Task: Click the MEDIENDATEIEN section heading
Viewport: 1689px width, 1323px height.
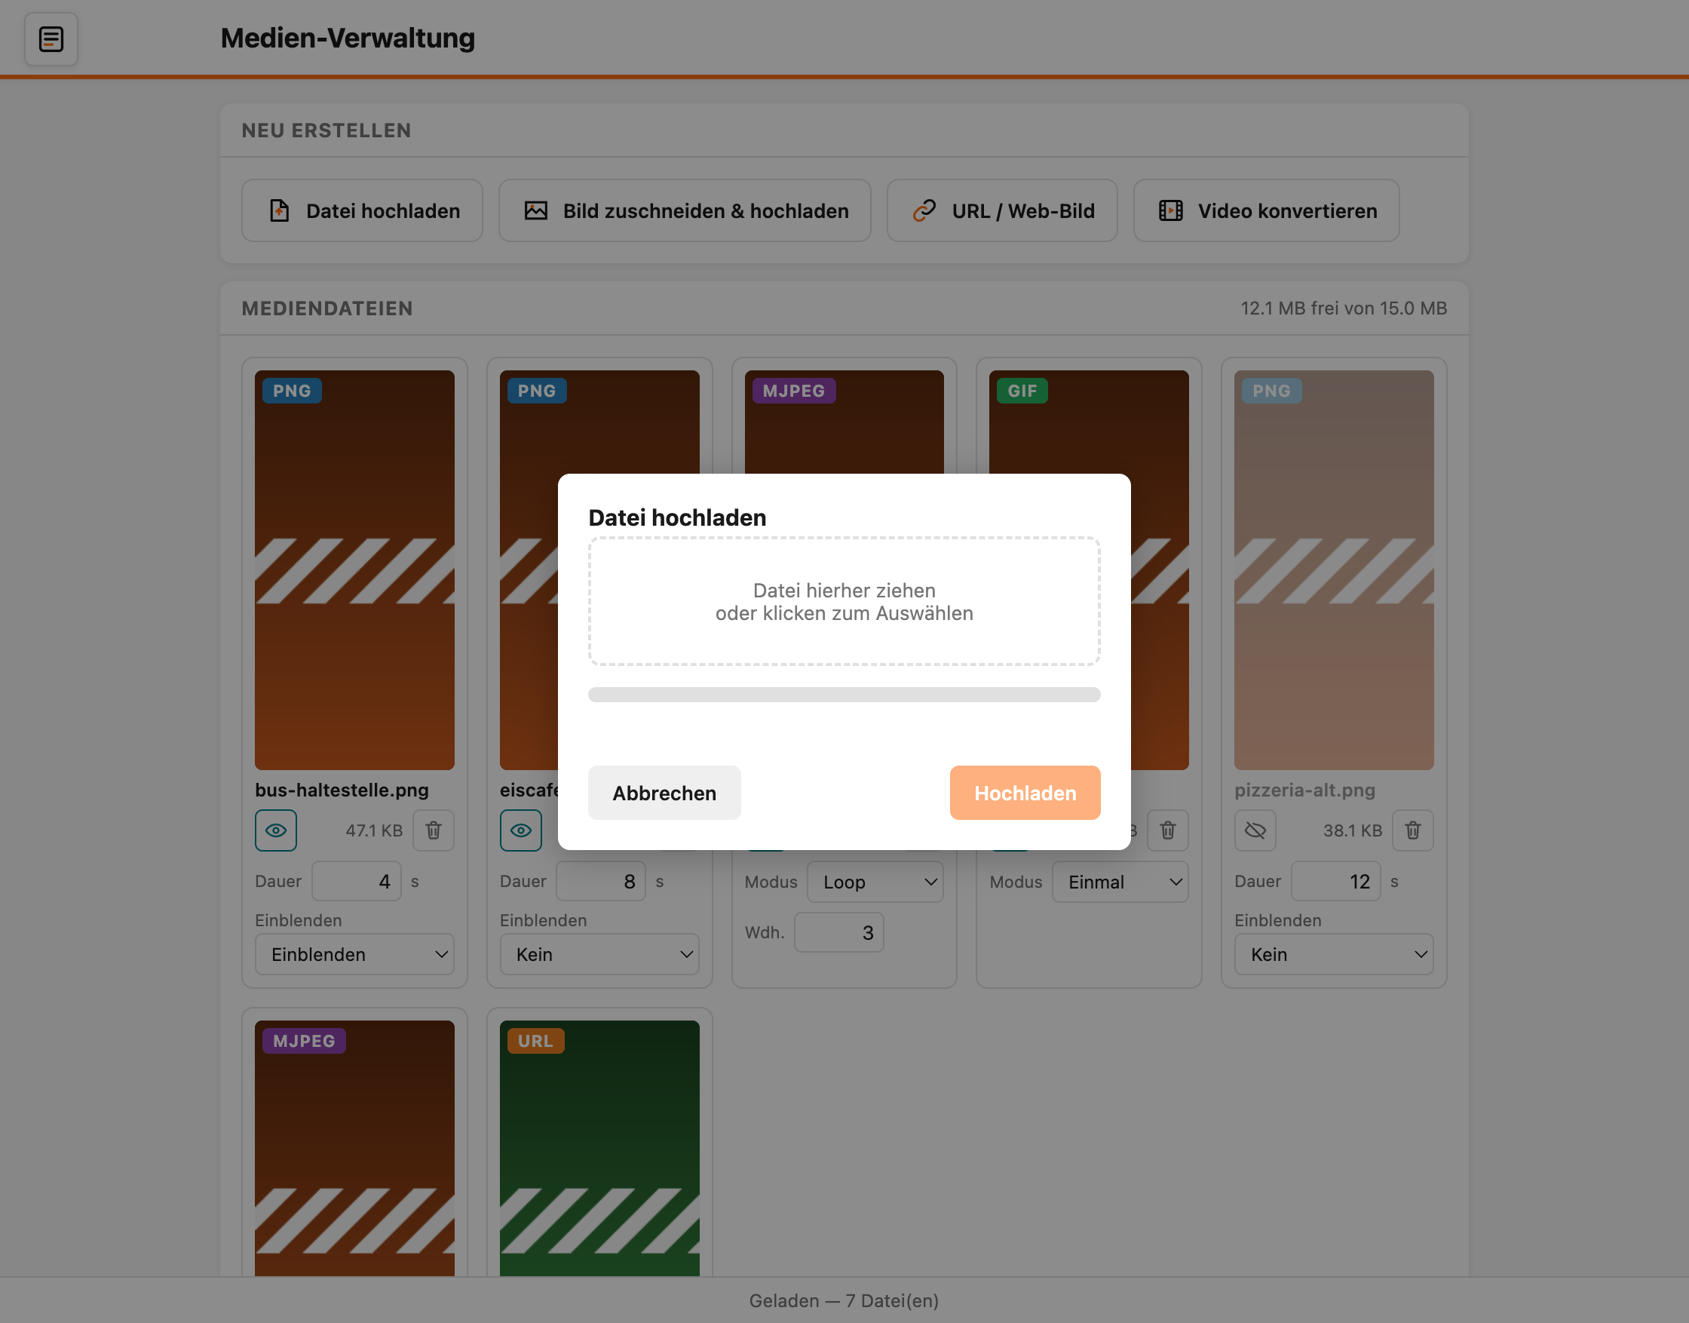Action: click(327, 308)
